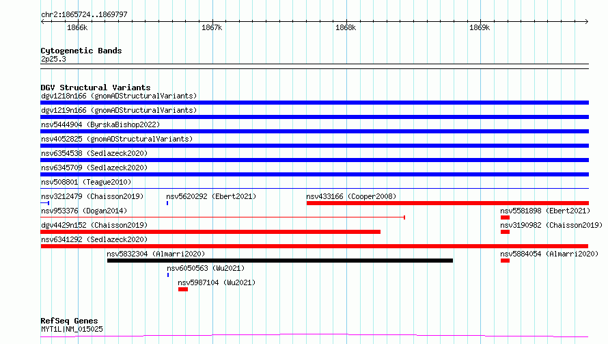
Task: Click the magenta MYT1L gene line
Action: tap(314, 336)
